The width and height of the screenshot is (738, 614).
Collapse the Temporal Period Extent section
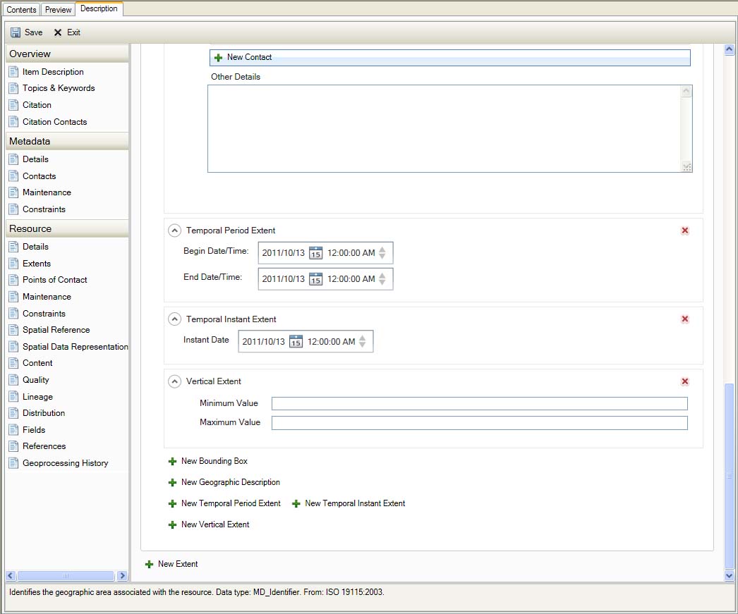[174, 231]
